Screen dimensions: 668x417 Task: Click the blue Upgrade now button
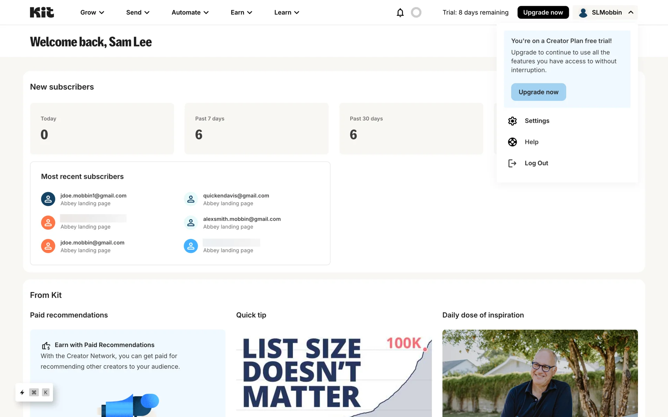click(x=538, y=92)
